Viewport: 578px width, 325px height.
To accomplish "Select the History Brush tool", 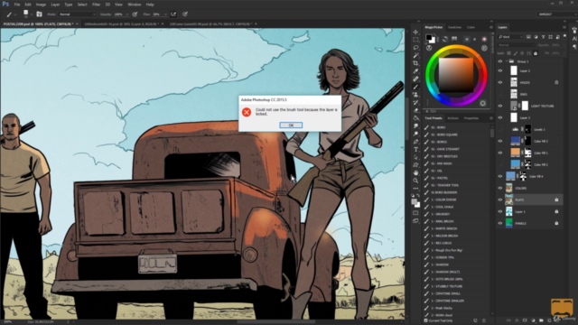I will tap(415, 102).
